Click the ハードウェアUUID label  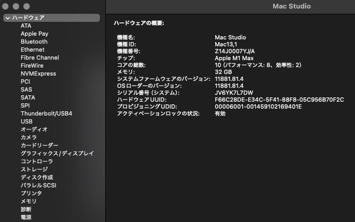point(142,100)
